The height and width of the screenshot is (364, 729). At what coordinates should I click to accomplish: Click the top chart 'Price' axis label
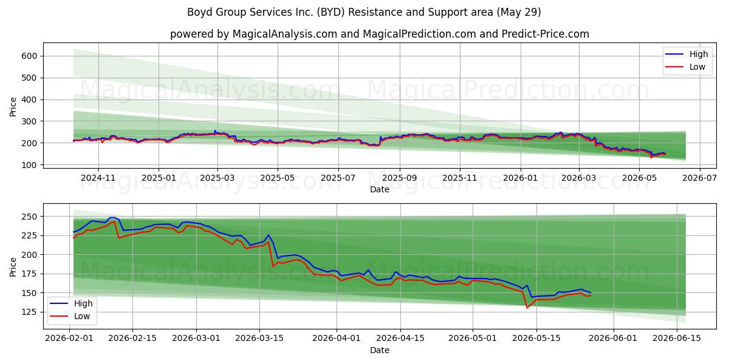(x=13, y=106)
